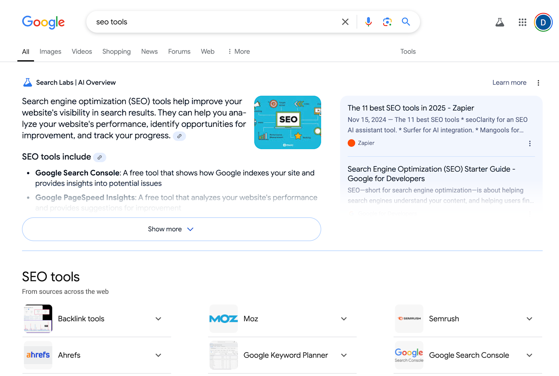The width and height of the screenshot is (559, 376).
Task: Click the orange Zapier favicon
Action: coord(351,143)
